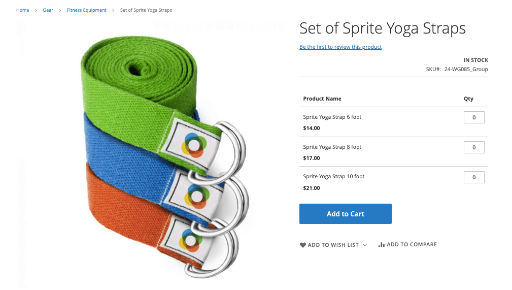Click the Sprite Yoga Strap 10 foot name

[x=334, y=176]
